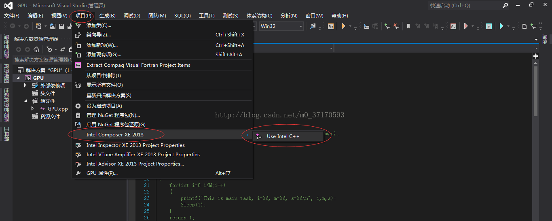
Task: Click the Quick Launch search magnifier icon
Action: coord(505,6)
